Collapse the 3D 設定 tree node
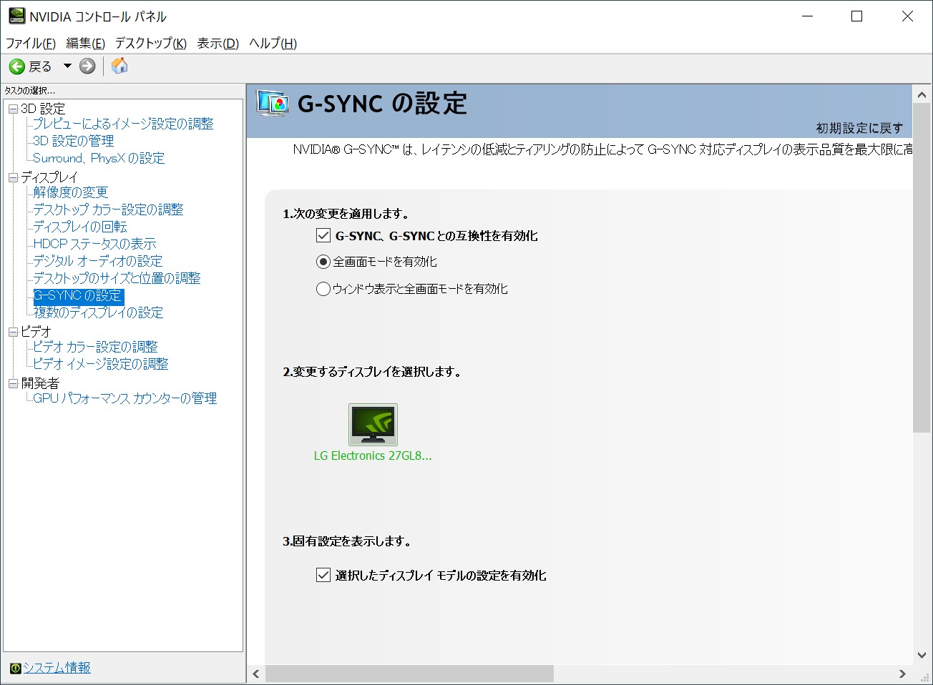 [13, 109]
